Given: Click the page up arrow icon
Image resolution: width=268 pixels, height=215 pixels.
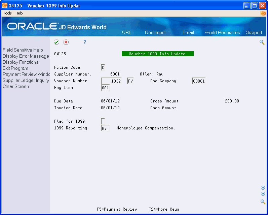Looking at the screenshot, I should click(263, 188).
